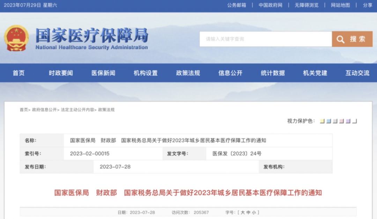The image size is (377, 219).
Task: Click English subtitle National Healthcare Security Administration
Action: pos(91,48)
